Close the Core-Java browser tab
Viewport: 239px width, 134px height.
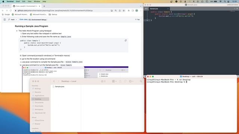click(40, 6)
